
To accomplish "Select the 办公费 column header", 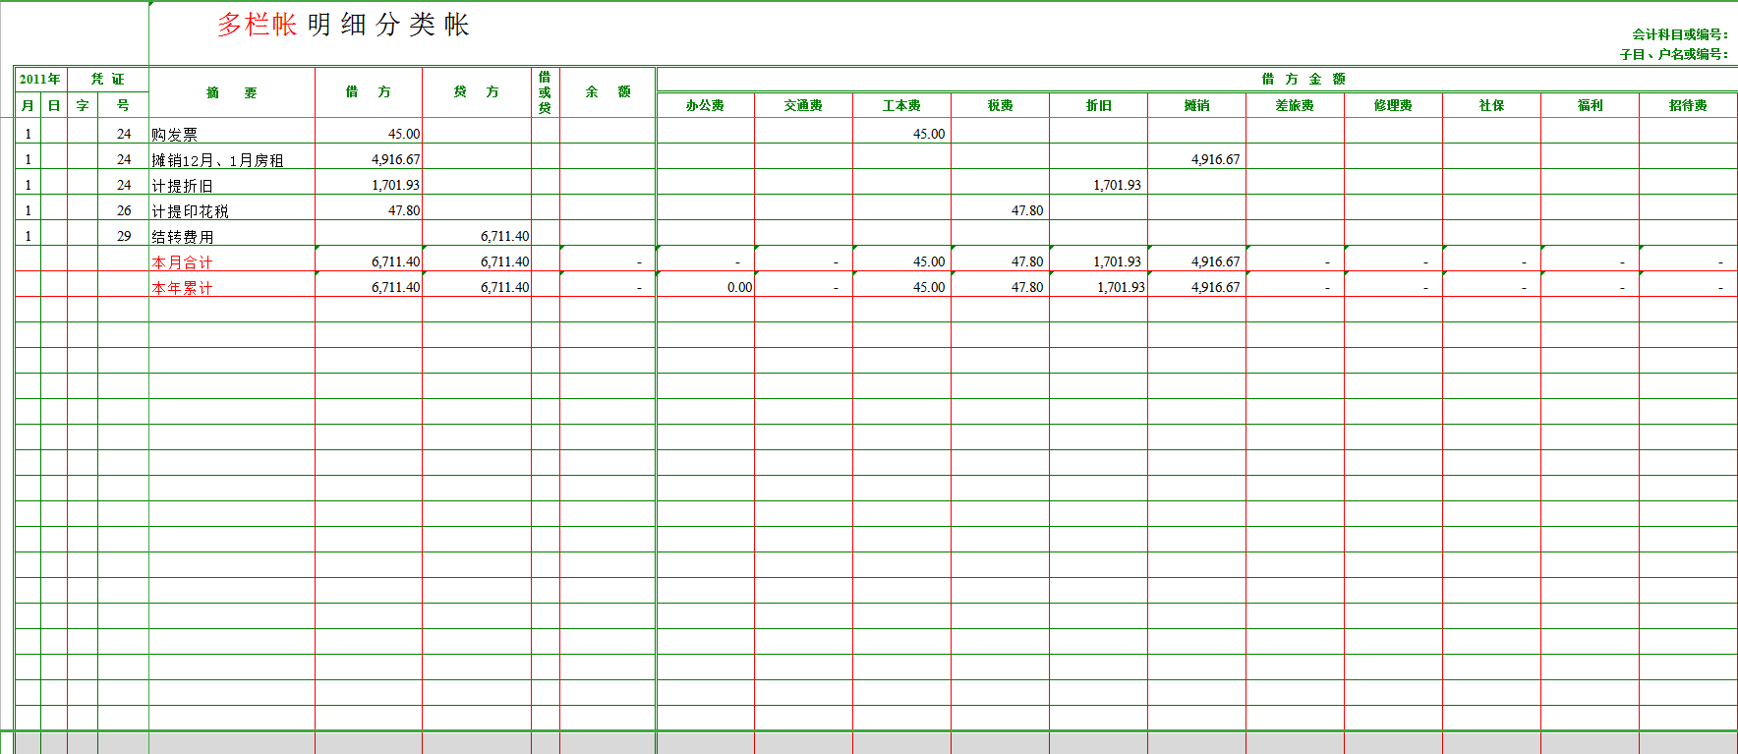I will coord(705,105).
